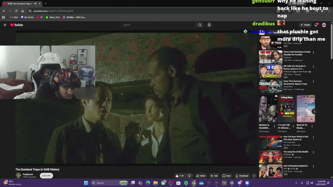Viewport: 333px width, 187px height.
Task: Open Discord from the taskbar
Action: pyautogui.click(x=239, y=183)
